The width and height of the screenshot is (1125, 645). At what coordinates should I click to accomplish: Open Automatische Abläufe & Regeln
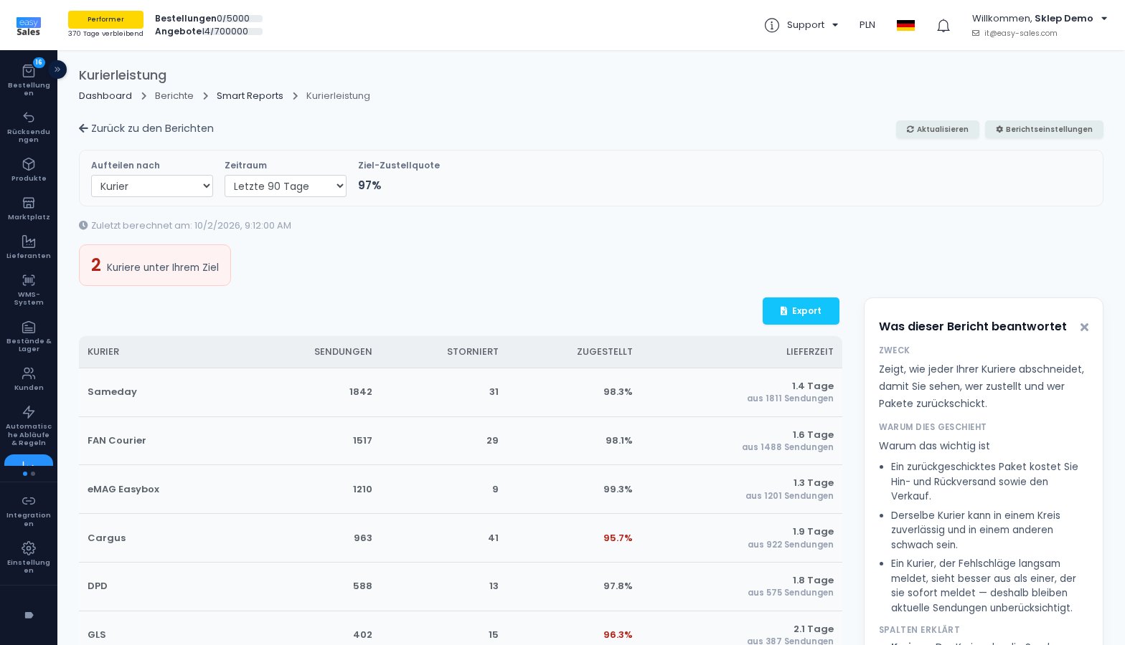point(29,426)
